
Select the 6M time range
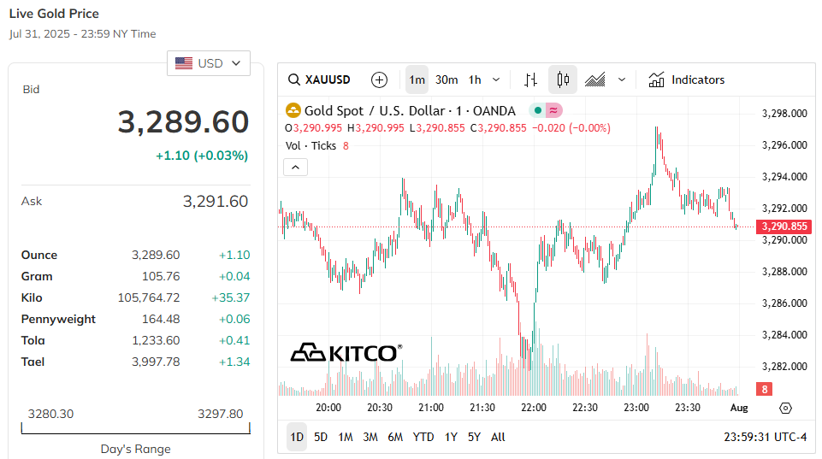point(395,437)
